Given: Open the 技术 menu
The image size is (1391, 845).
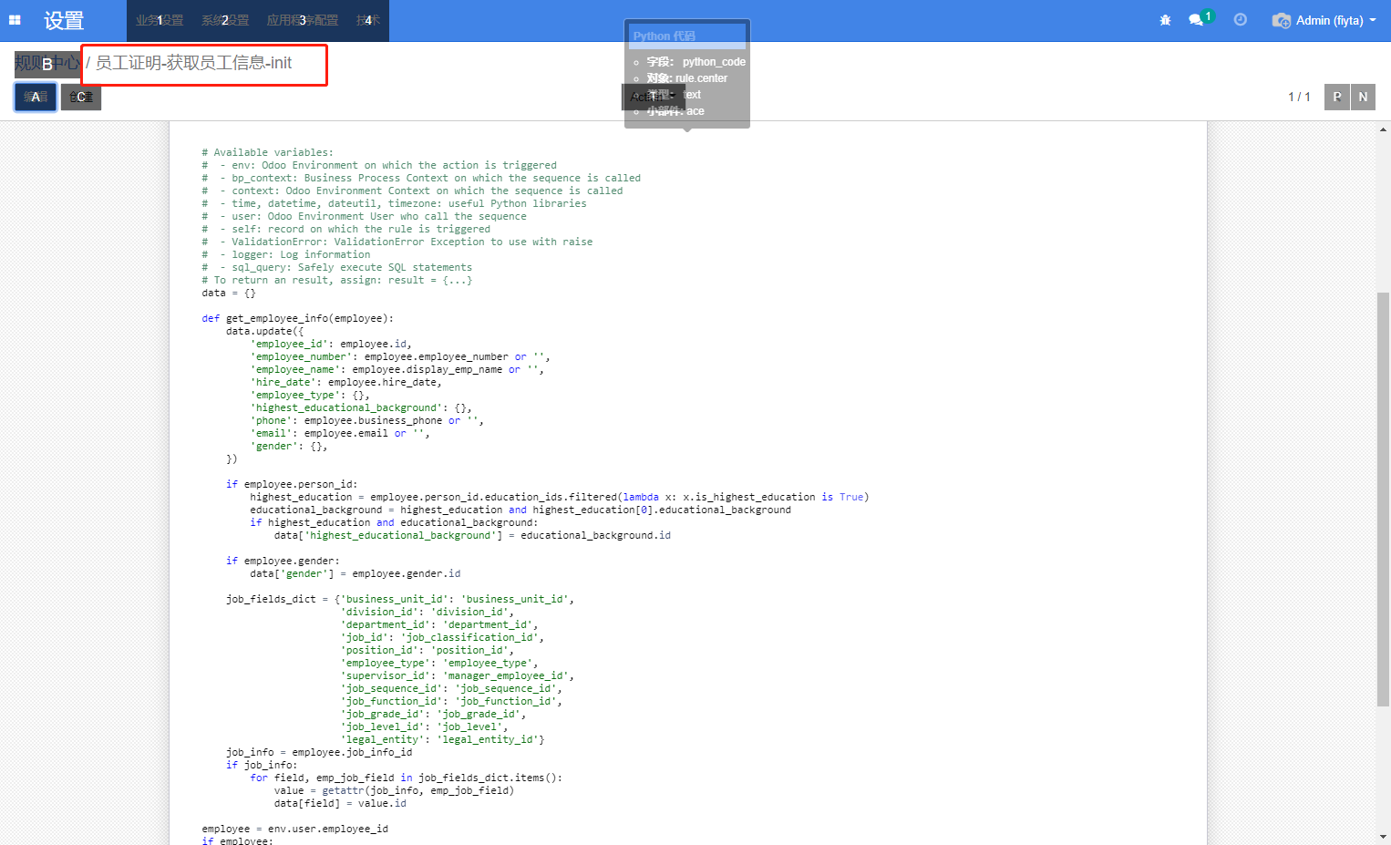Looking at the screenshot, I should click(368, 20).
